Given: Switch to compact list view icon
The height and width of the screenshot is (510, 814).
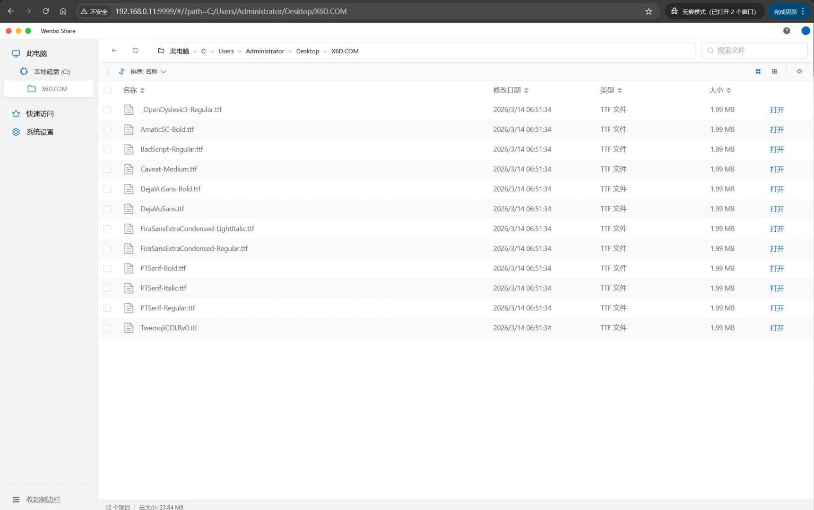Looking at the screenshot, I should [774, 71].
